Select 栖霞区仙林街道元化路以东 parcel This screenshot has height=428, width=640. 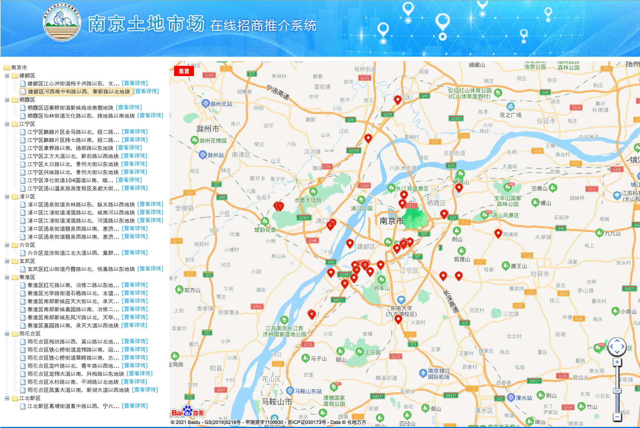(x=81, y=116)
